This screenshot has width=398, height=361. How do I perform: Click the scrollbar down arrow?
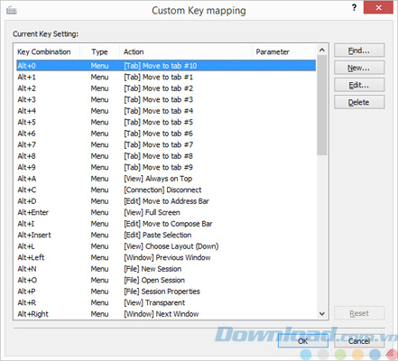[322, 314]
